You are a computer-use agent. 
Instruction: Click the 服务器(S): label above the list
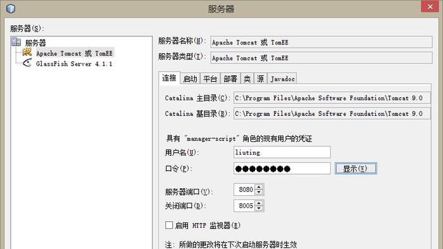[x=27, y=29]
